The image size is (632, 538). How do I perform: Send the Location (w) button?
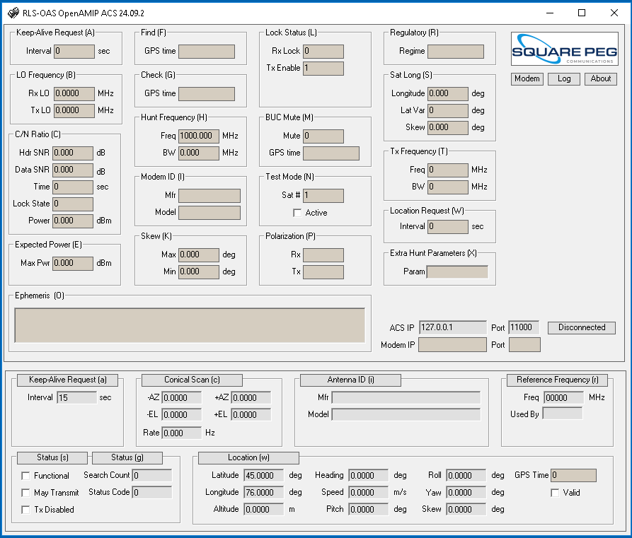248,458
